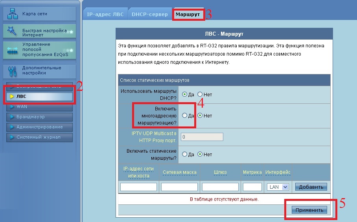Open Управление полосой пропускания EzQoS
The height and width of the screenshot is (222, 357).
39,50
